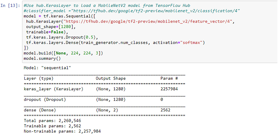Click 'Non-trainable params: 2,257,984' line

pyautogui.click(x=62, y=131)
